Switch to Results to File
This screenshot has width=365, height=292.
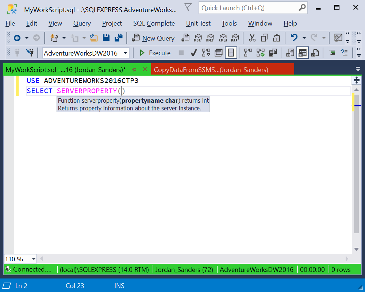pos(315,53)
